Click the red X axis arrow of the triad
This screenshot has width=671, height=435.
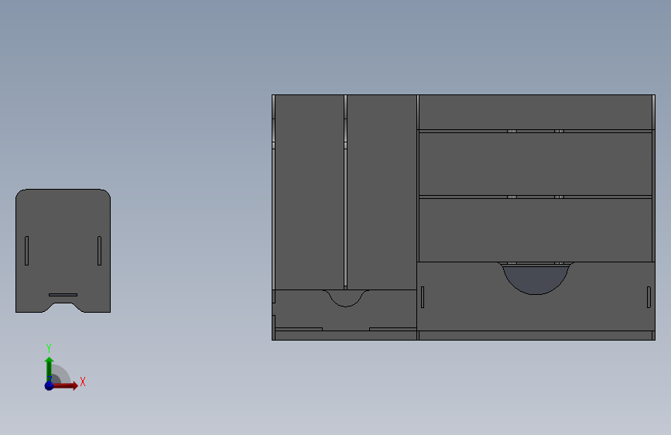click(65, 385)
